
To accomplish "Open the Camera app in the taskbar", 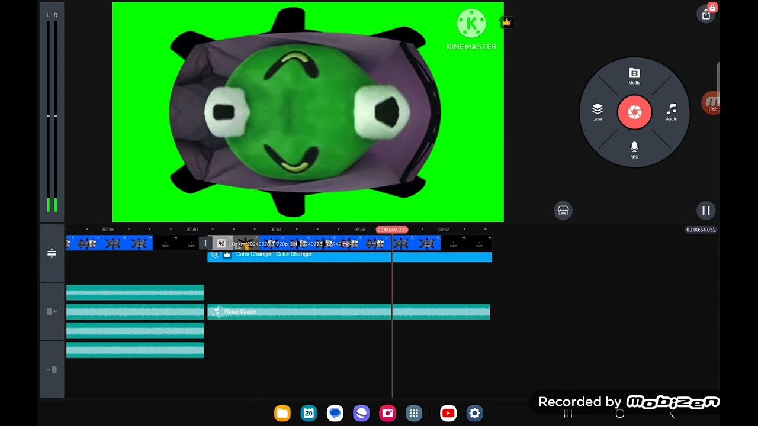I will pos(388,414).
